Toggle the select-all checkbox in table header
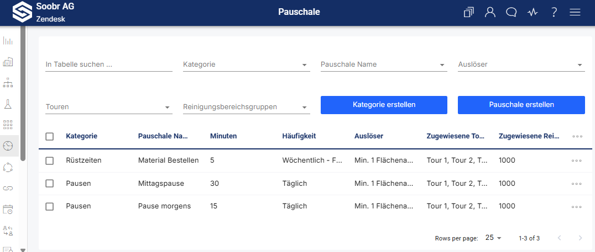The height and width of the screenshot is (252, 595). (50, 136)
